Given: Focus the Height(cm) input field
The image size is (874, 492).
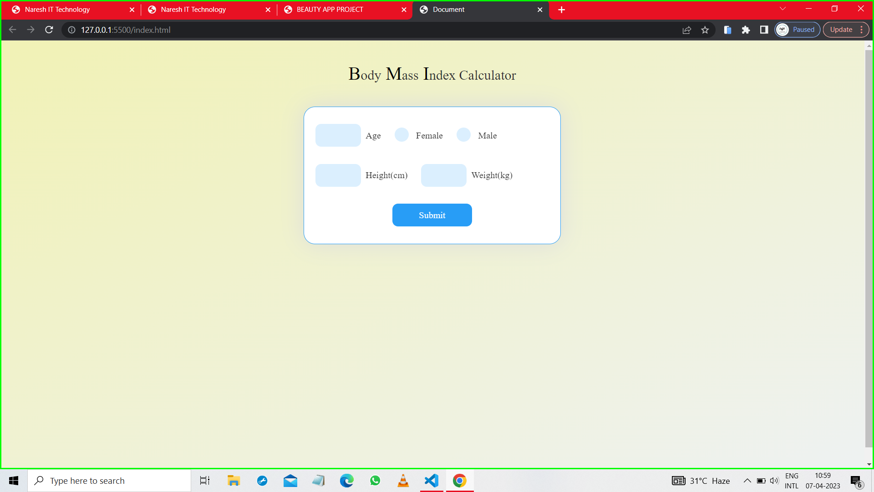Looking at the screenshot, I should [338, 175].
